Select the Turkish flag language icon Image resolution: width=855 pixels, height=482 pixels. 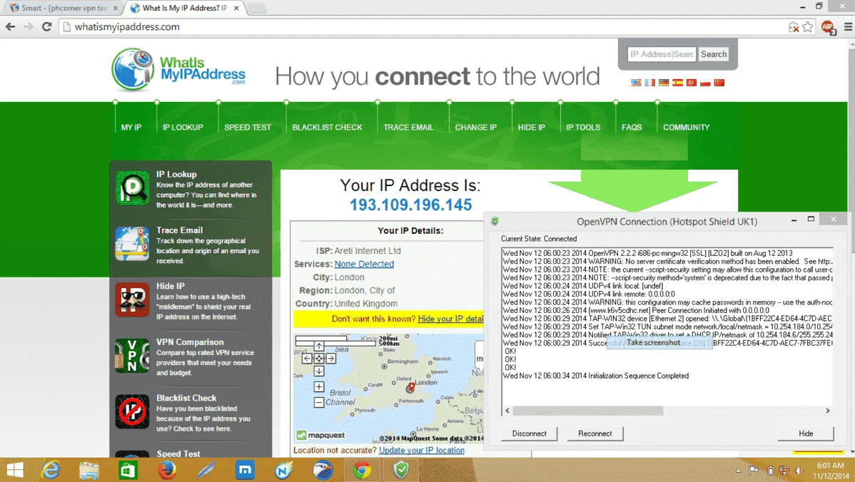[692, 83]
